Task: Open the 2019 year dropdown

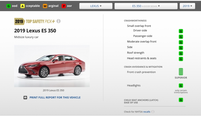Action: pyautogui.click(x=187, y=6)
